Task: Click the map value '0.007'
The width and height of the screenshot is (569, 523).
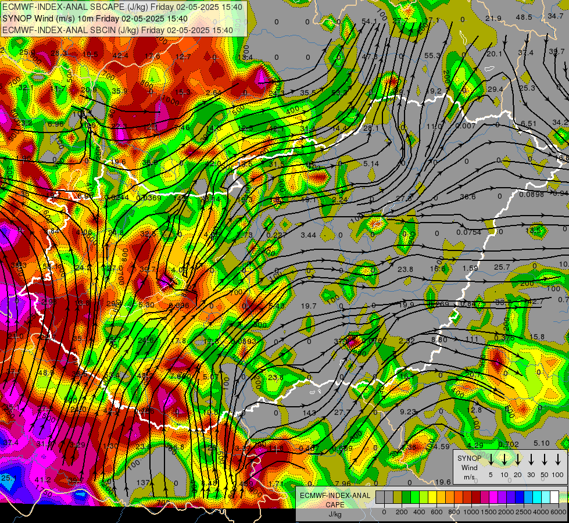Action: point(466,126)
